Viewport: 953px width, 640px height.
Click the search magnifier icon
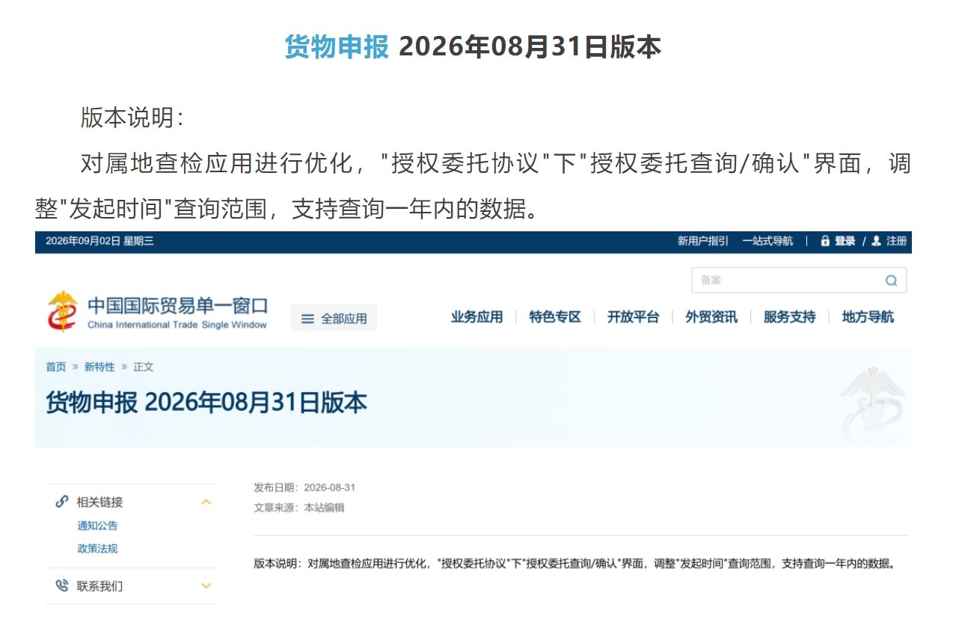[891, 281]
